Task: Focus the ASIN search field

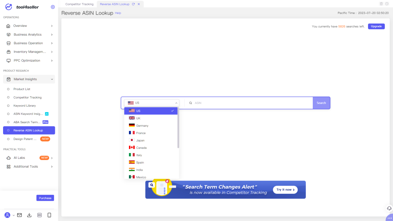Action: tap(251, 103)
